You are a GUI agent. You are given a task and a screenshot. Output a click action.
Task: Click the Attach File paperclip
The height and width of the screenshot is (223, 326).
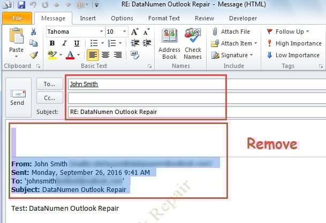[x=230, y=32]
